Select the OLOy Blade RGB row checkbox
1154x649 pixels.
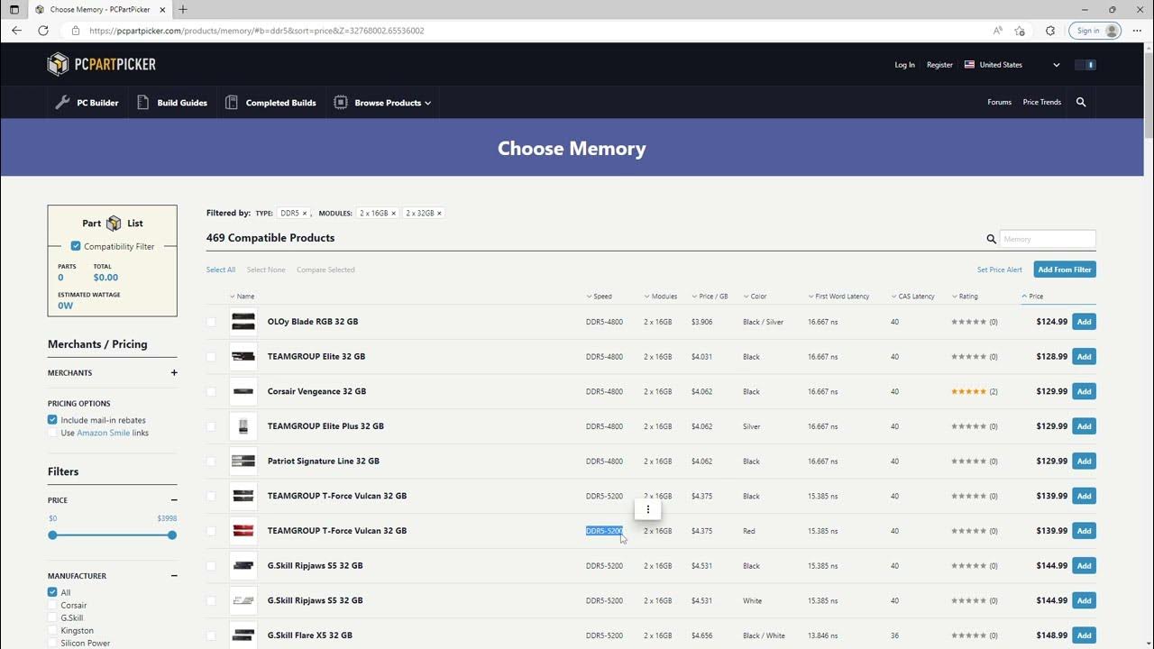[x=211, y=322]
